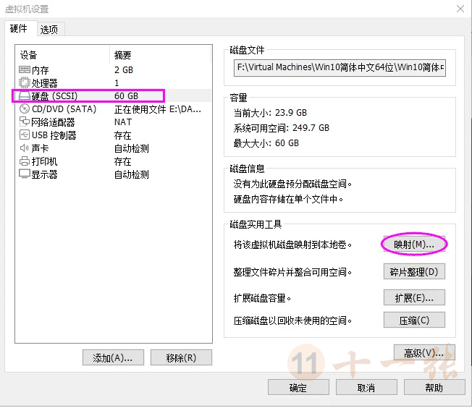This screenshot has width=472, height=408.
Task: Click the CD/DVD (SATA) disc icon
Action: click(25, 109)
